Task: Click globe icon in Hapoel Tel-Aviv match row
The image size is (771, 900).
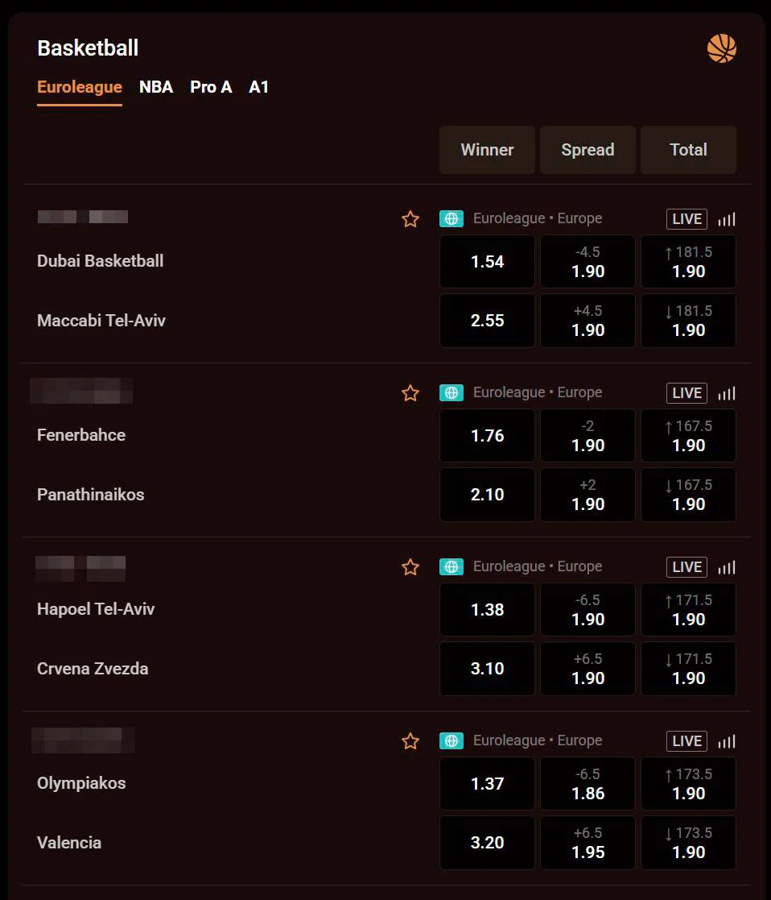Action: tap(451, 566)
